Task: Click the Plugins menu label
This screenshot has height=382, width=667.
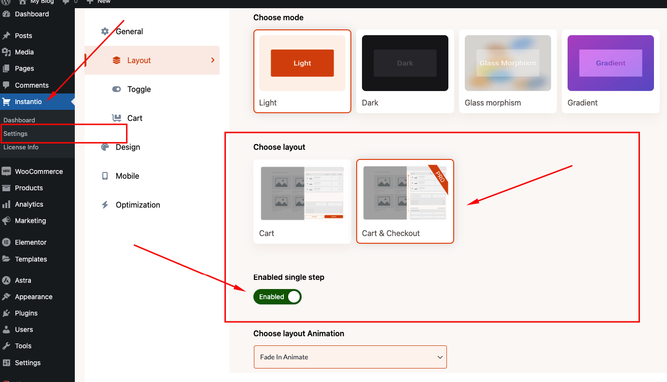Action: 26,313
